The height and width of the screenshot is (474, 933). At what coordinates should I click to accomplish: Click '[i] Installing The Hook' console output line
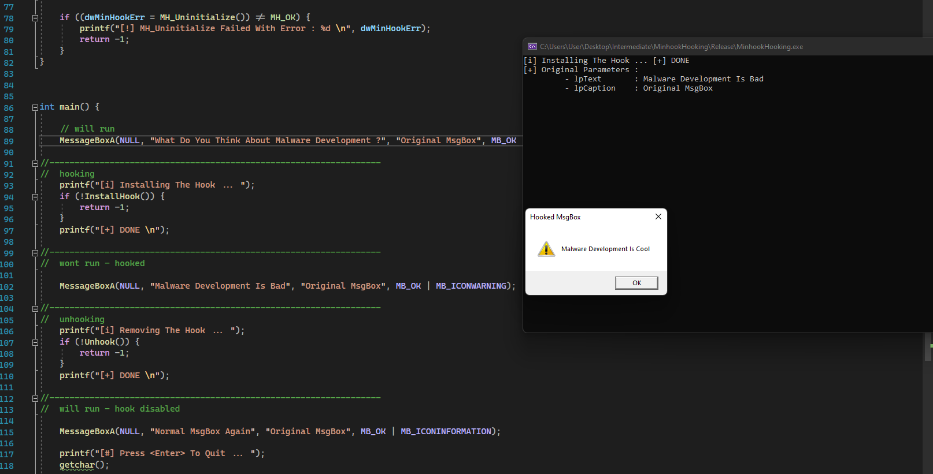(x=606, y=61)
